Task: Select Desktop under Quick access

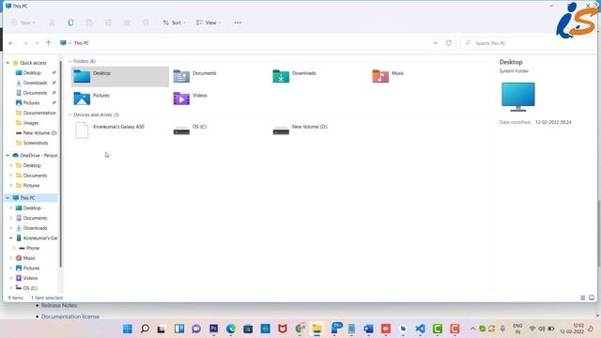Action: click(32, 73)
